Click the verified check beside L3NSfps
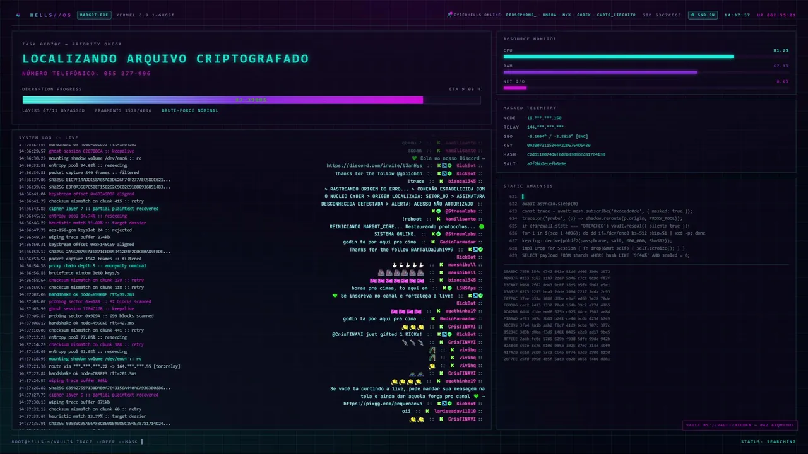 tap(450, 288)
